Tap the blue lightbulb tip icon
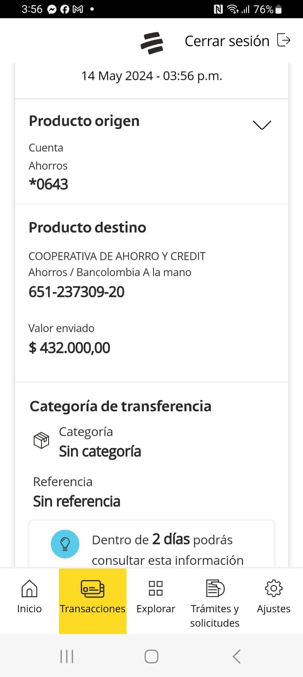Screen dimensions: 303x677 [65, 544]
